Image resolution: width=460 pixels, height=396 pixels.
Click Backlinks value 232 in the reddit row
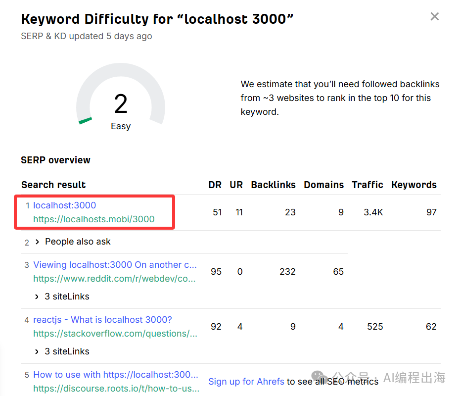pyautogui.click(x=287, y=272)
